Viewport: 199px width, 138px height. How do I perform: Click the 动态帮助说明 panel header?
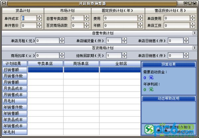click(x=168, y=99)
